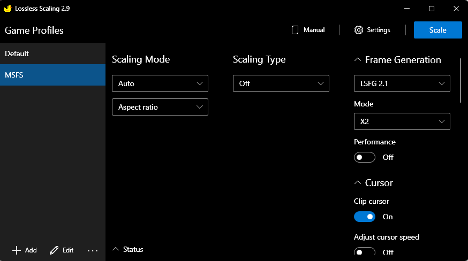468x261 pixels.
Task: Maximize the Lossless Scaling window
Action: click(x=431, y=9)
